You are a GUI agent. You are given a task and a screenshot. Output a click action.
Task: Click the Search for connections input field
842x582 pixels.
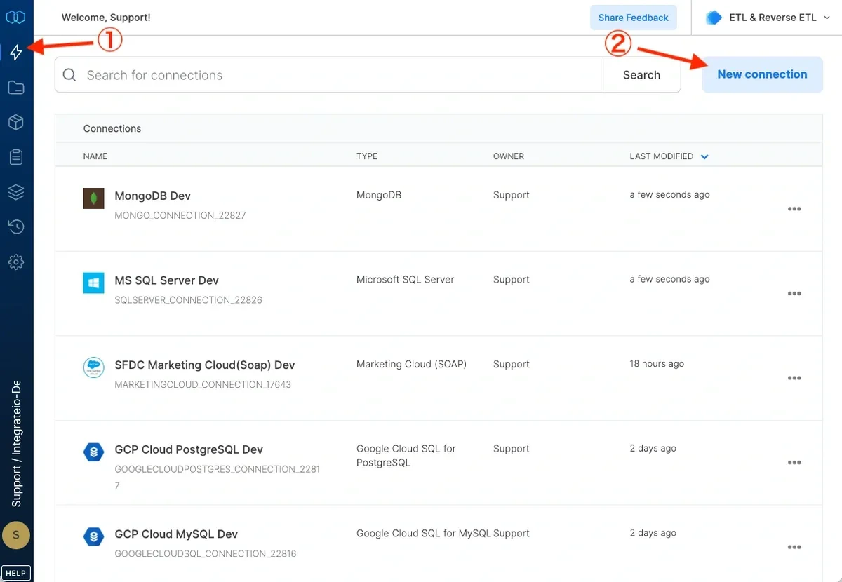pos(281,74)
